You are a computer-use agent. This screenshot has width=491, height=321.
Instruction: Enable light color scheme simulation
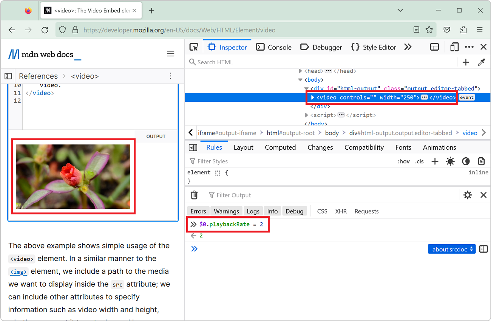tap(450, 161)
